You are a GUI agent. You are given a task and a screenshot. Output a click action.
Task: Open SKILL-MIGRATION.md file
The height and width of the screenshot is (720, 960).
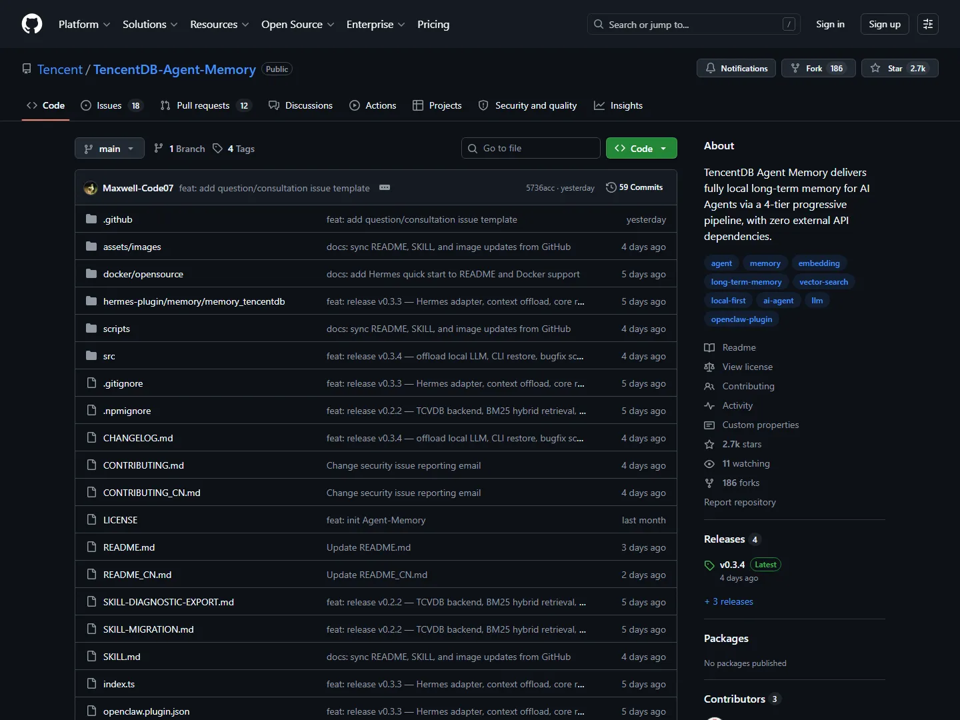click(148, 629)
